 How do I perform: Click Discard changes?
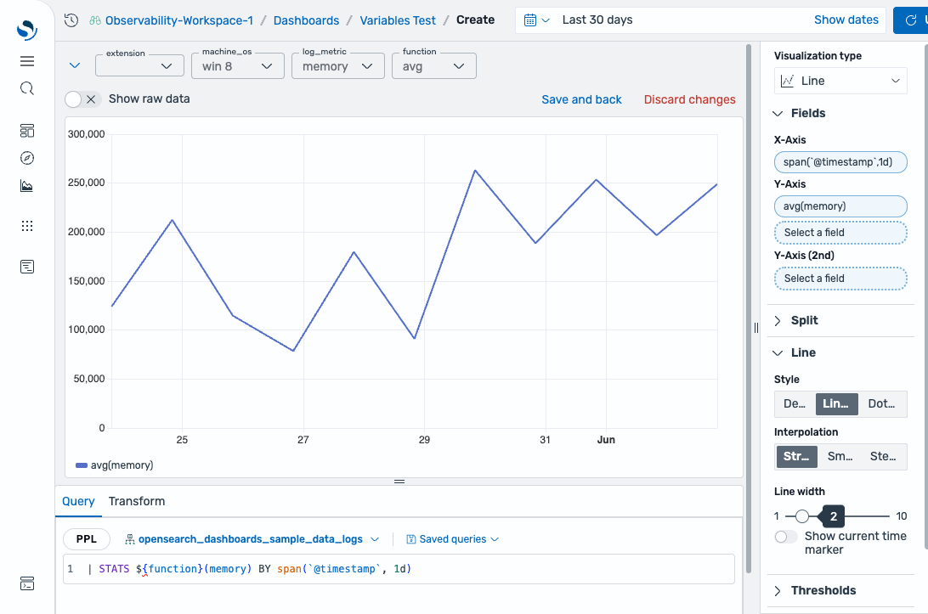[689, 100]
